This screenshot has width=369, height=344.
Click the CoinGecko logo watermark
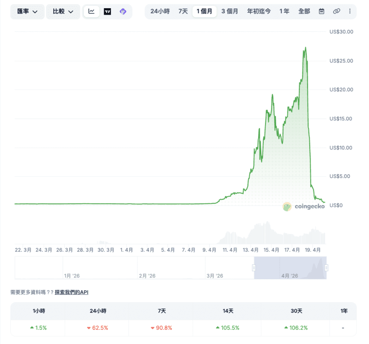[303, 206]
